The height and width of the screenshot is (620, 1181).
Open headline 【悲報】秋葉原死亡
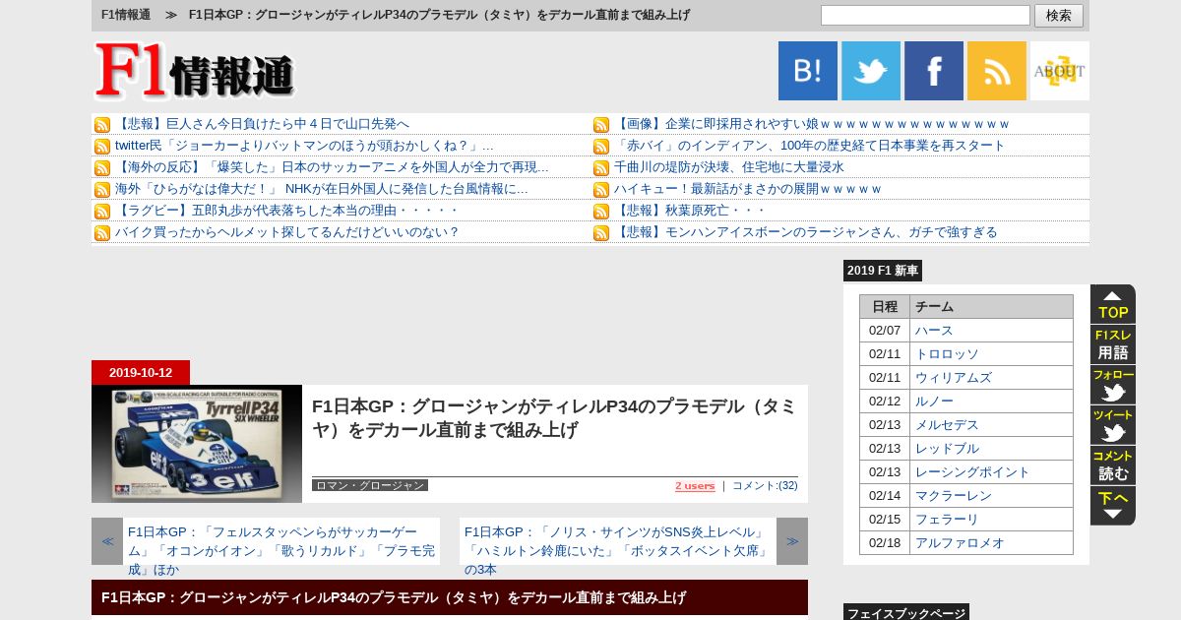tap(690, 211)
